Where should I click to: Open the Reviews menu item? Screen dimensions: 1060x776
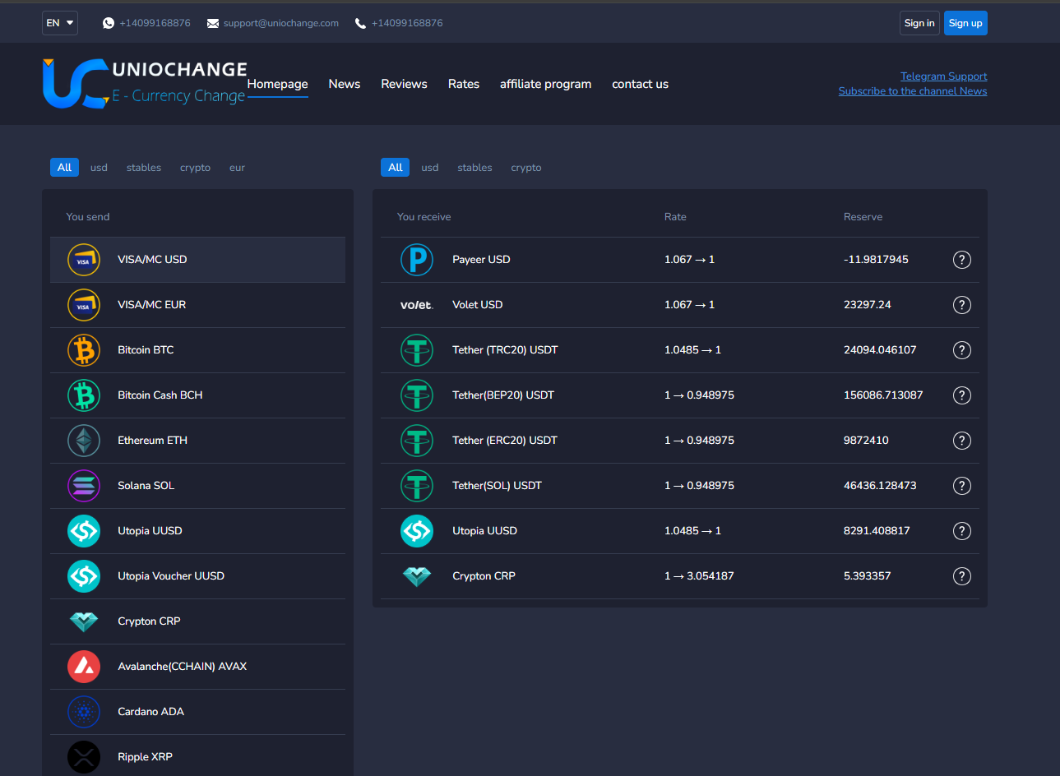[x=404, y=84]
